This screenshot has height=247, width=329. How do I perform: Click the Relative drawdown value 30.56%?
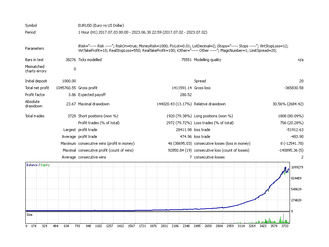(288, 104)
